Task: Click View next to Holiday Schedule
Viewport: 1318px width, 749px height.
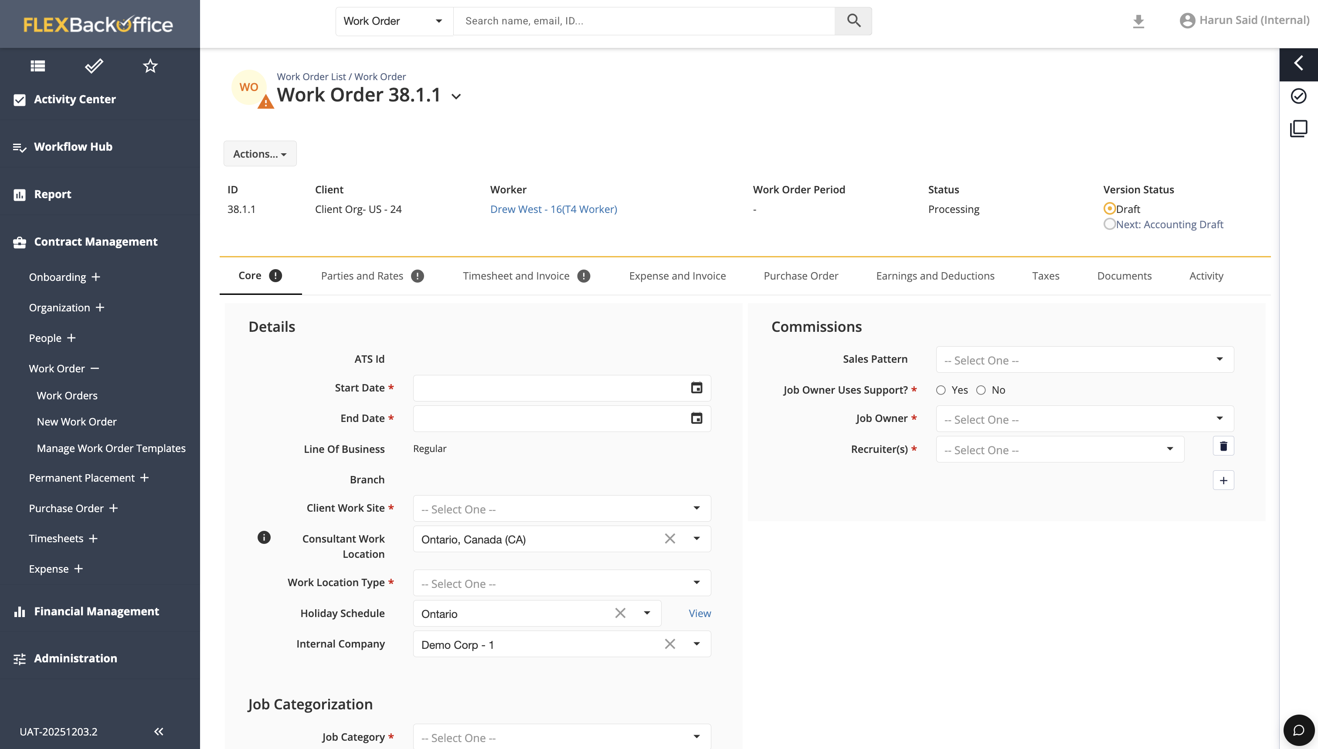Action: tap(699, 613)
